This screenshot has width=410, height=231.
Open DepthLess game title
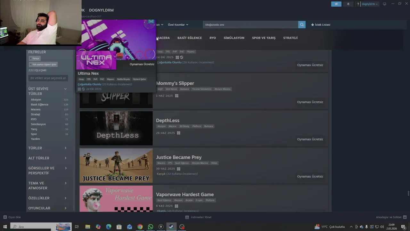click(168, 121)
